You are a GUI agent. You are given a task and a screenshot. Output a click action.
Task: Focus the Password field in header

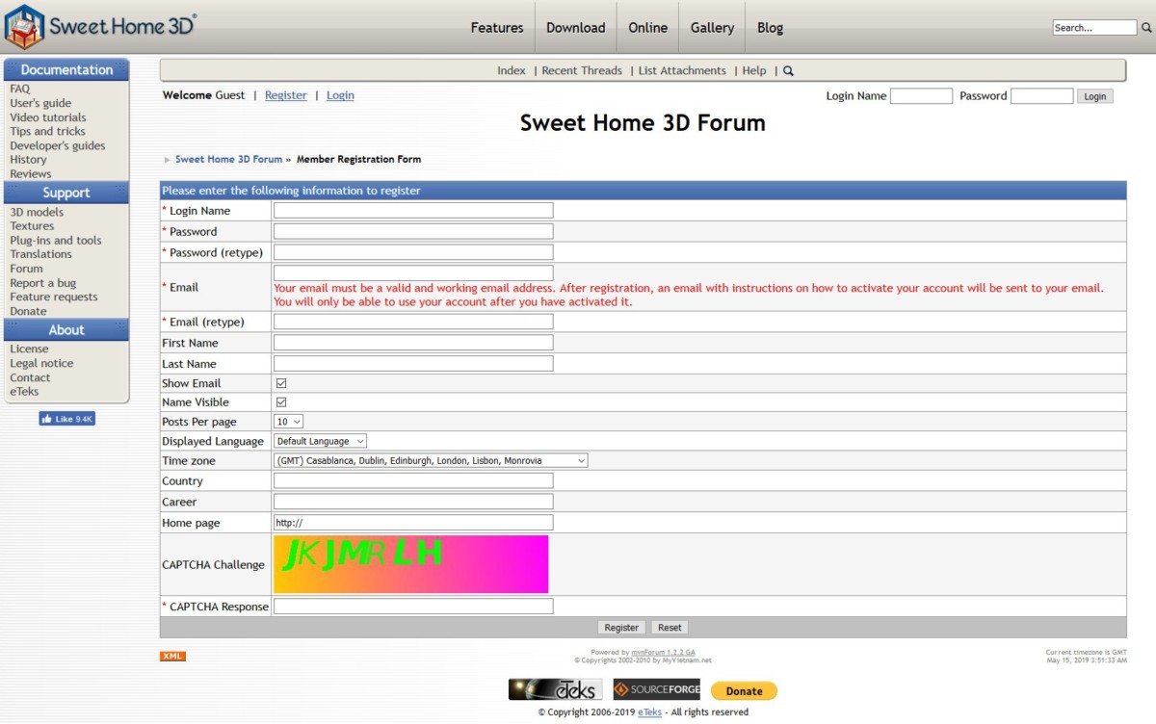pos(1041,96)
